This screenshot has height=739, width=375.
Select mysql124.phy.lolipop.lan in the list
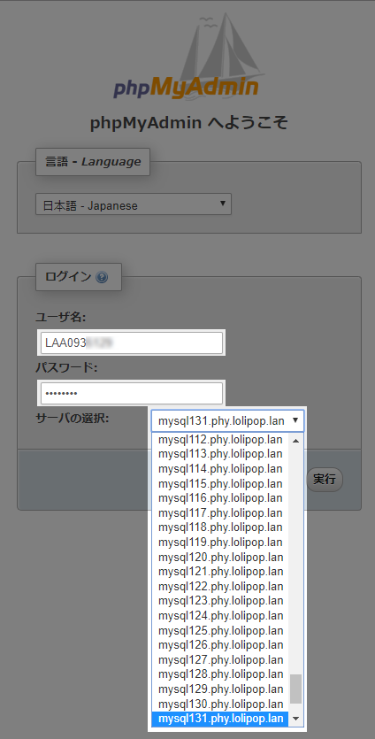[220, 615]
